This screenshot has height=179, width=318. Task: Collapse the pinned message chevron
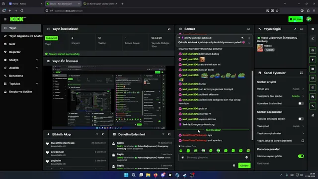click(249, 43)
